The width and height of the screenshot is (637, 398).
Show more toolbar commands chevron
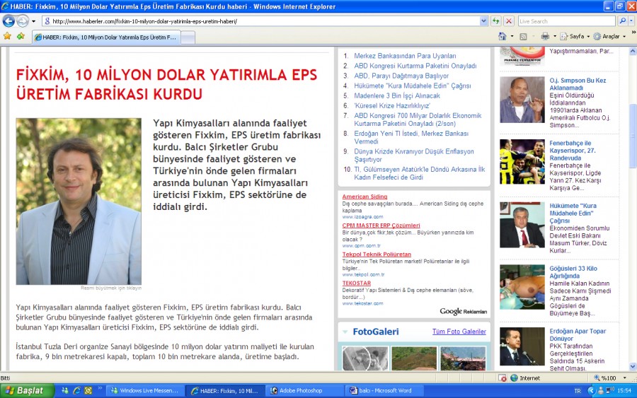(633, 33)
